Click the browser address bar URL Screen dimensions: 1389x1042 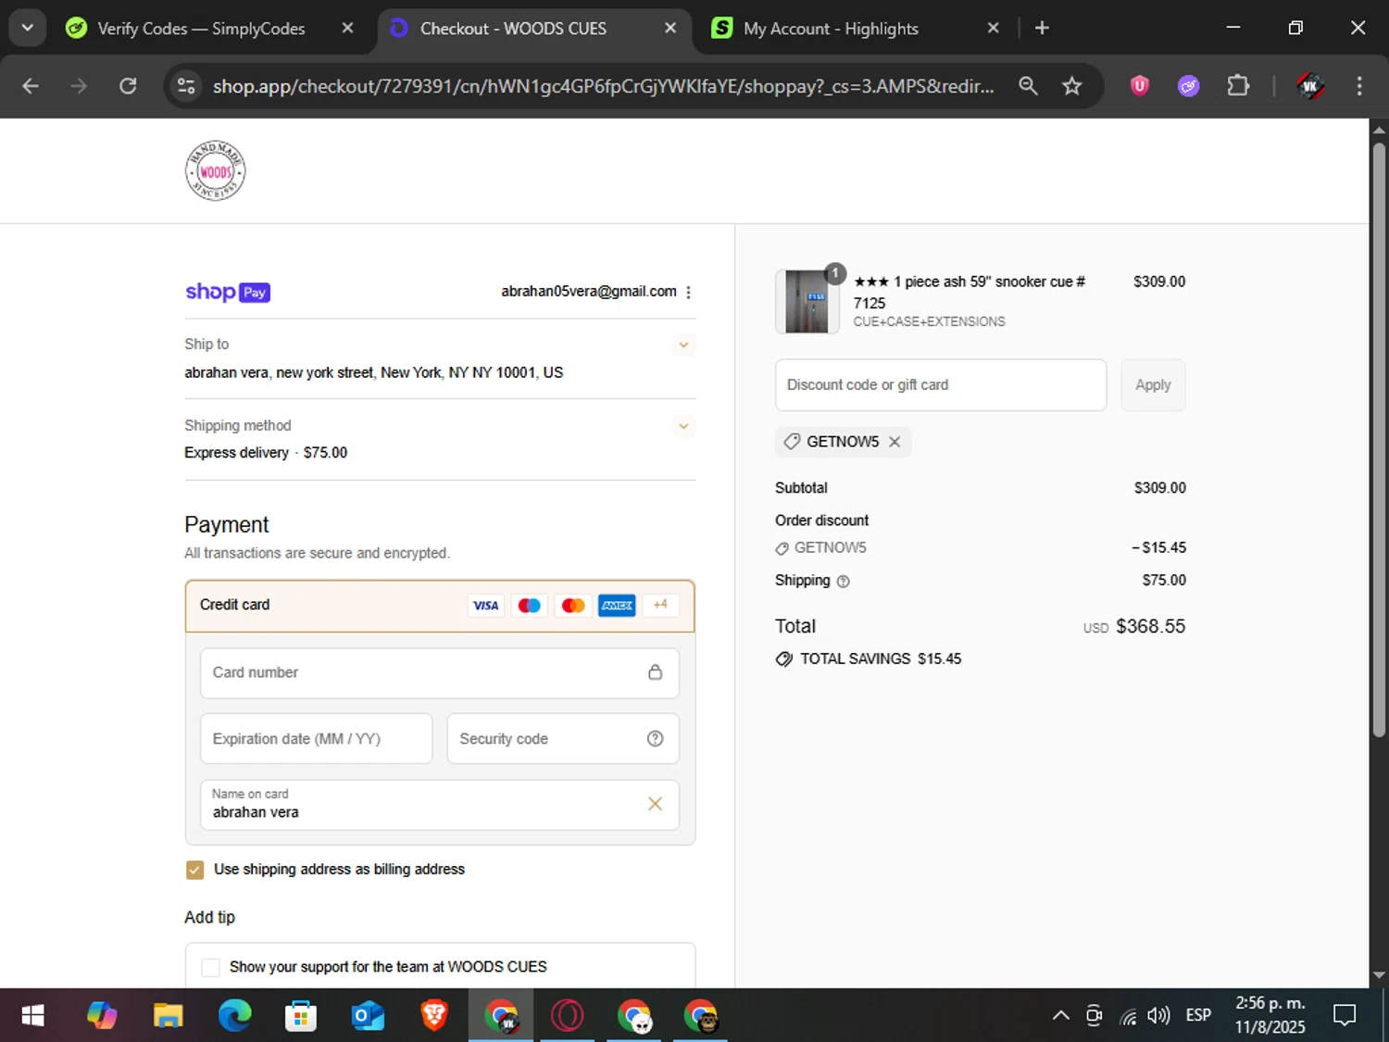point(602,86)
